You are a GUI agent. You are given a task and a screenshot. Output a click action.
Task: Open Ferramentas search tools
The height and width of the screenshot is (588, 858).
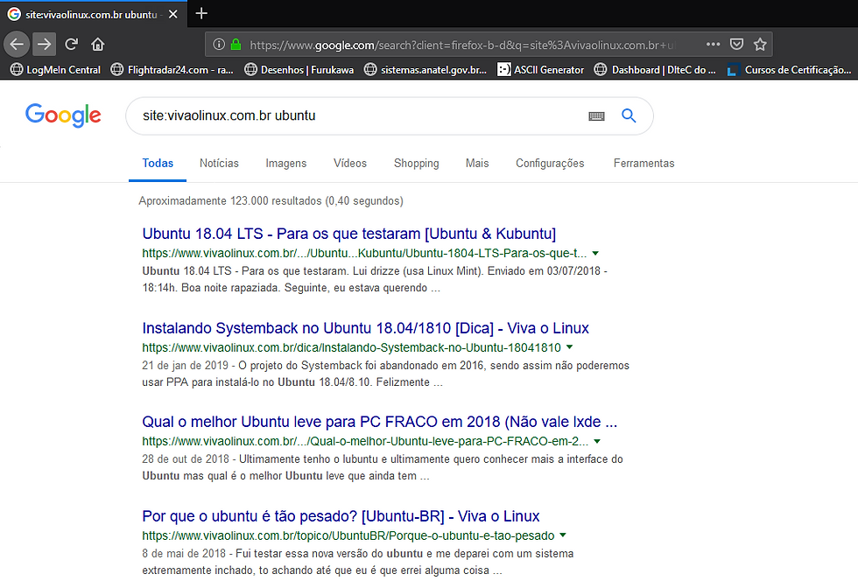coord(643,163)
